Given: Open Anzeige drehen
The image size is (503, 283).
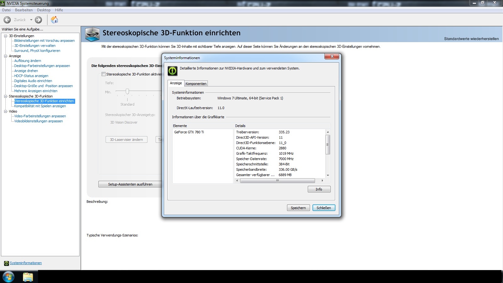Looking at the screenshot, I should 26,71.
